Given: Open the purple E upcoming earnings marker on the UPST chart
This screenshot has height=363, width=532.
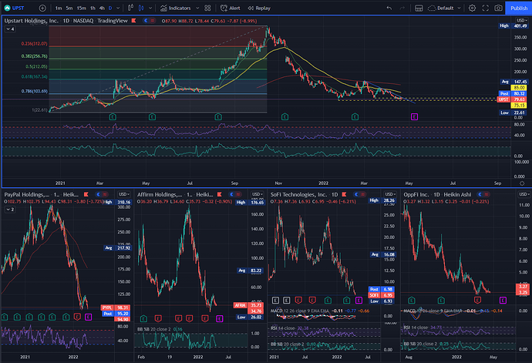Looking at the screenshot, I should click(414, 117).
